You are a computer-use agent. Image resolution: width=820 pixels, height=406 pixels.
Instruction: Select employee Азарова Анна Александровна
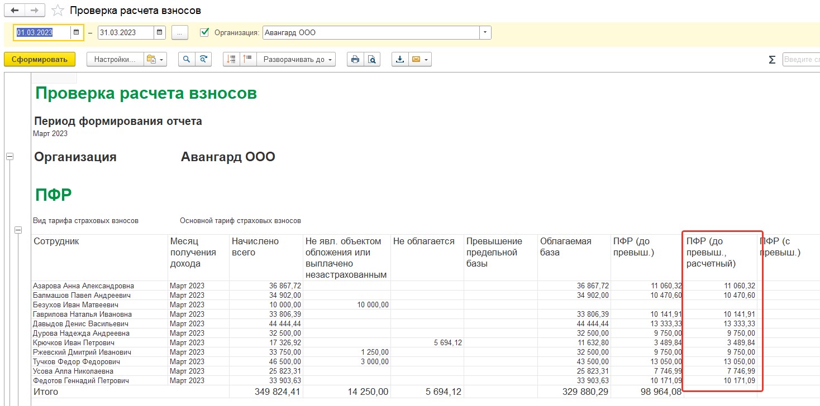coord(84,286)
